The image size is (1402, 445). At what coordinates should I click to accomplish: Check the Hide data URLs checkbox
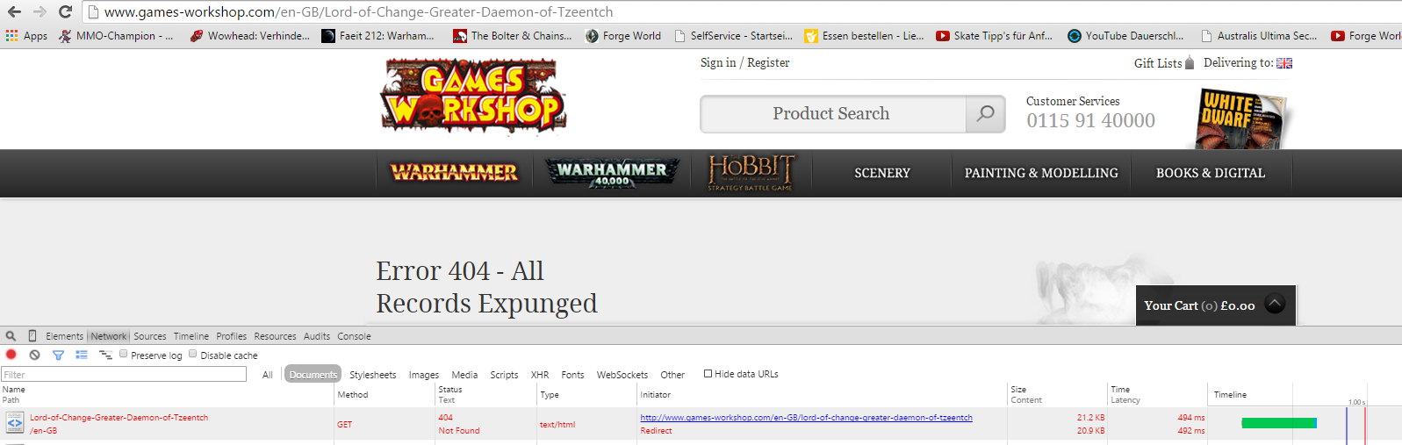708,374
